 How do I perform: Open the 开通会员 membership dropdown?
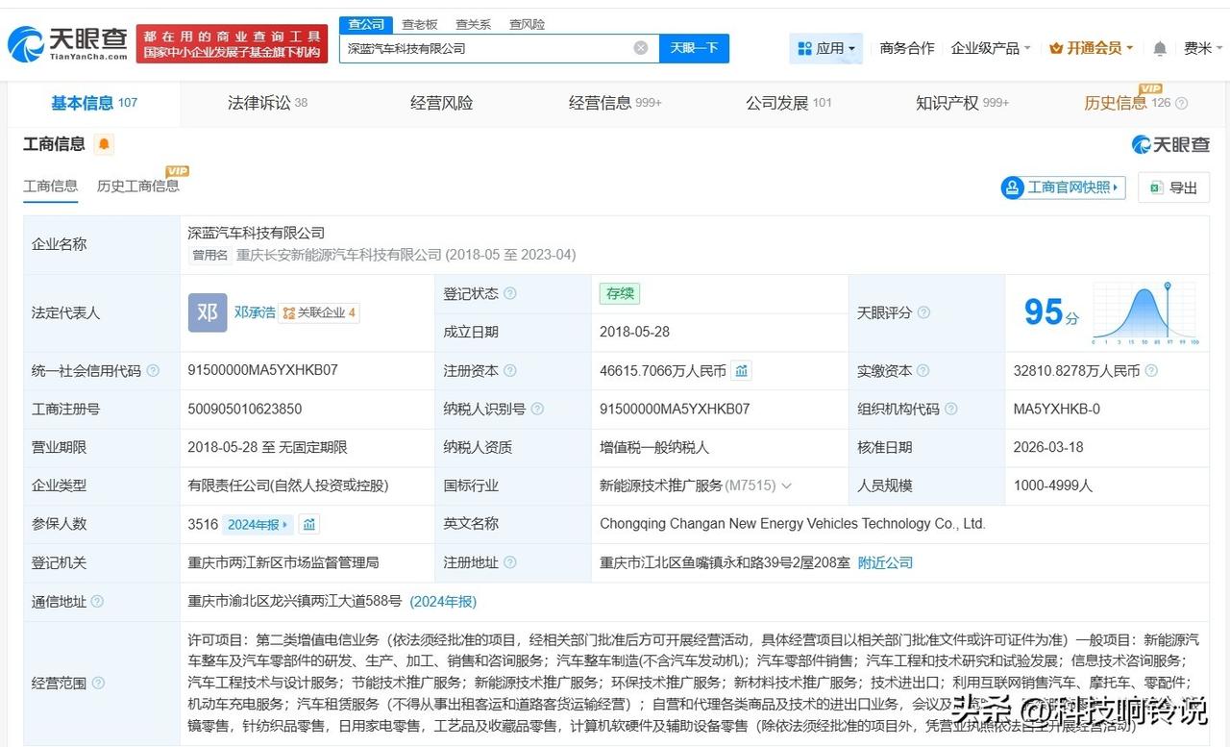pyautogui.click(x=1092, y=48)
